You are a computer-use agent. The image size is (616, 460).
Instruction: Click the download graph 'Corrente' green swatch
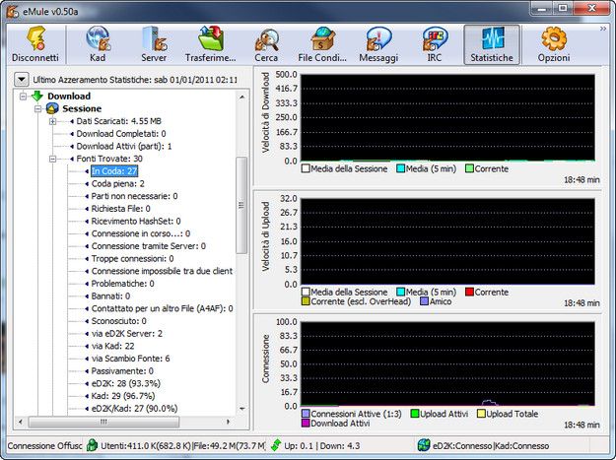tap(469, 168)
